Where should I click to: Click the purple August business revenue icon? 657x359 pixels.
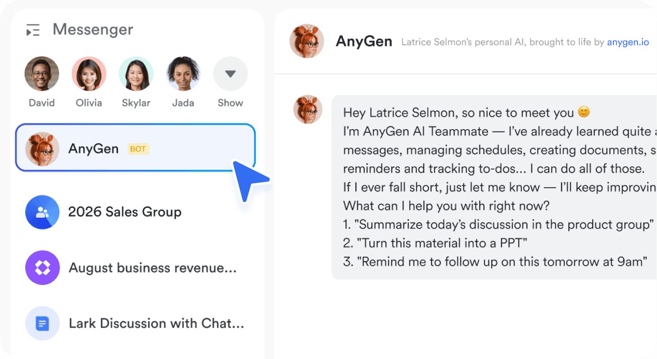point(43,268)
